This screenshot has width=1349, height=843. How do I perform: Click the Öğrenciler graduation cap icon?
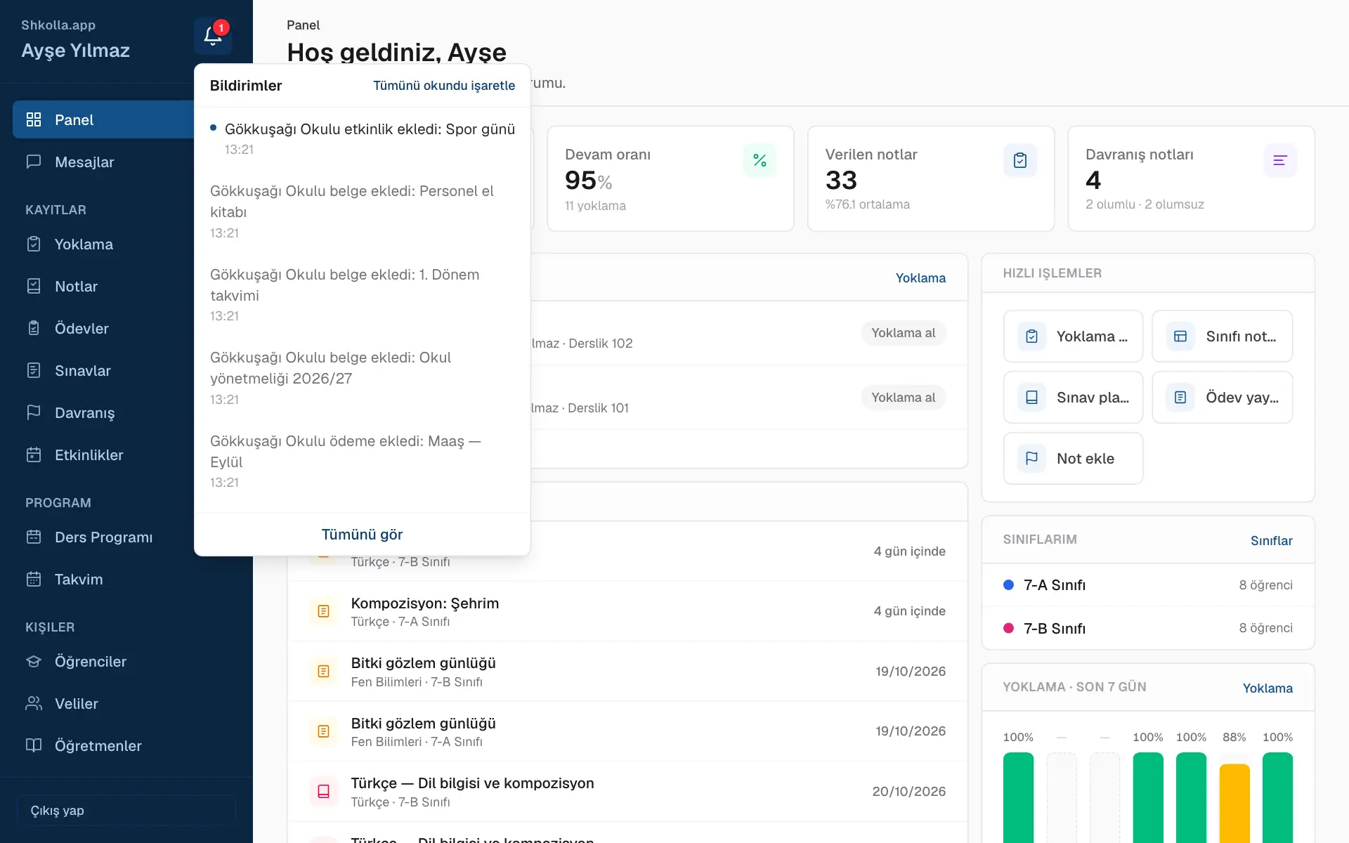[34, 661]
